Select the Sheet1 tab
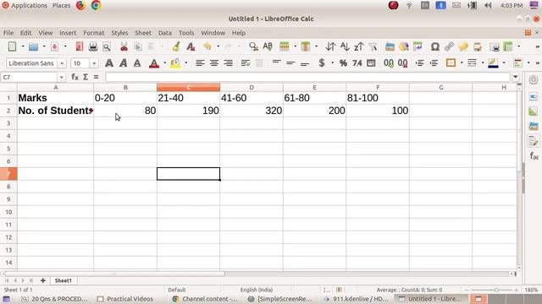Screen dimensions: 542x304 click(64, 280)
